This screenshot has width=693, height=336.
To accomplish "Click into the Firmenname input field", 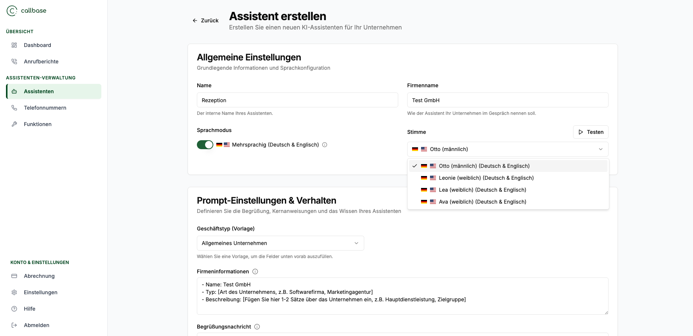I will coord(507,100).
